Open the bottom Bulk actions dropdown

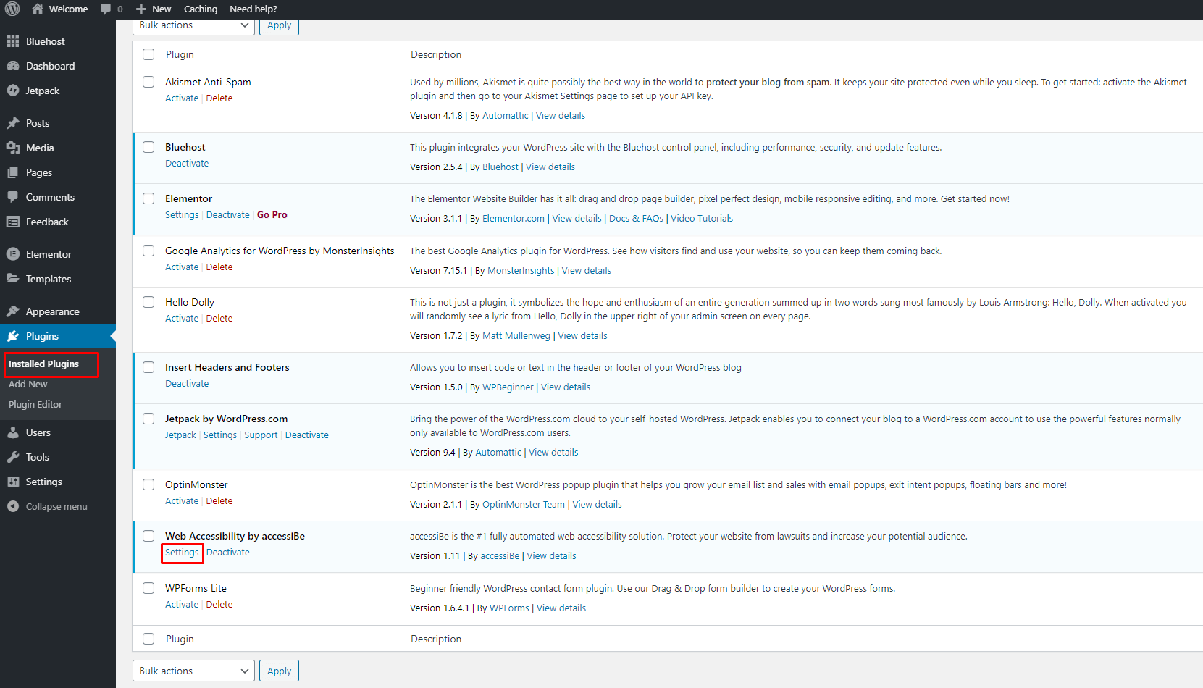point(193,670)
